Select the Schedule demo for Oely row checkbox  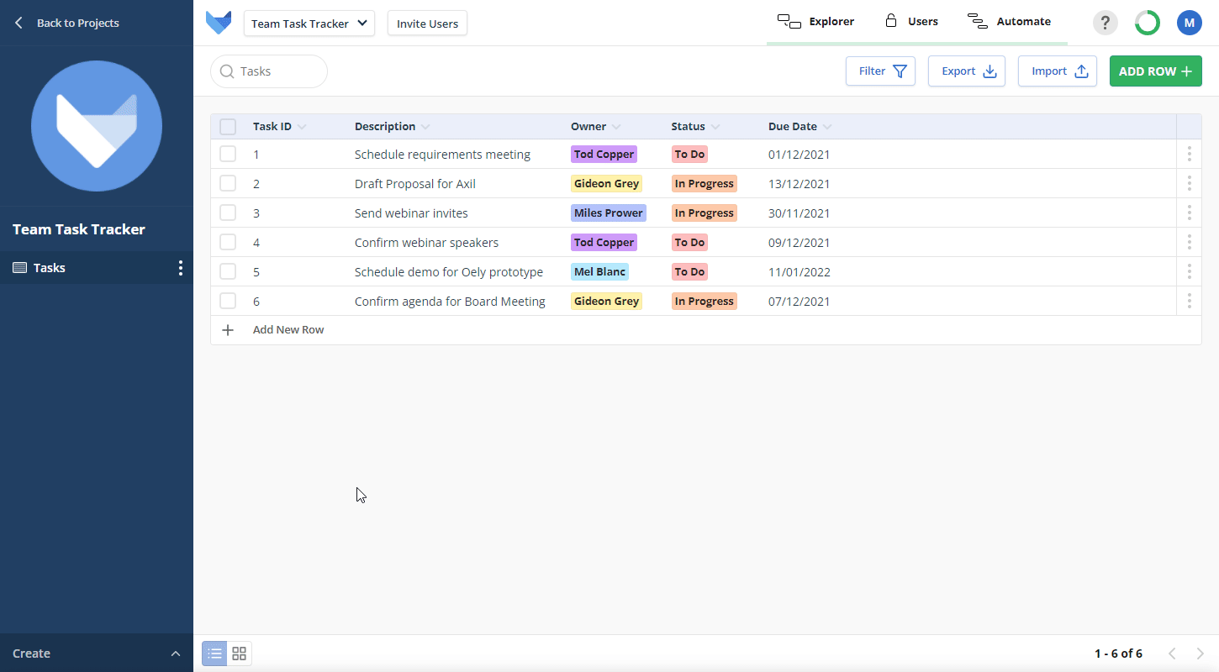pos(228,271)
